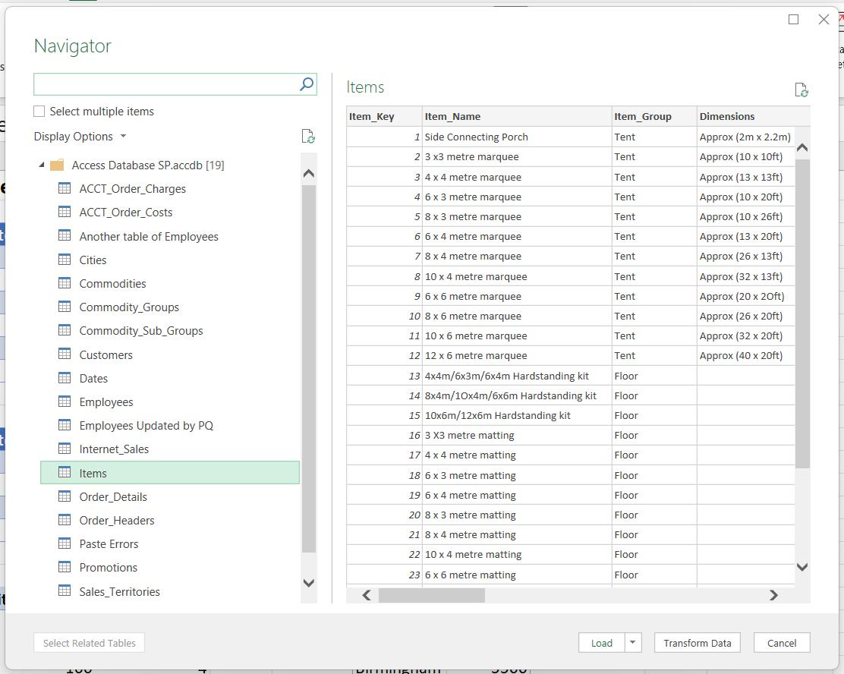The height and width of the screenshot is (674, 844).
Task: Click the Side Connecting Porch cell
Action: [517, 137]
